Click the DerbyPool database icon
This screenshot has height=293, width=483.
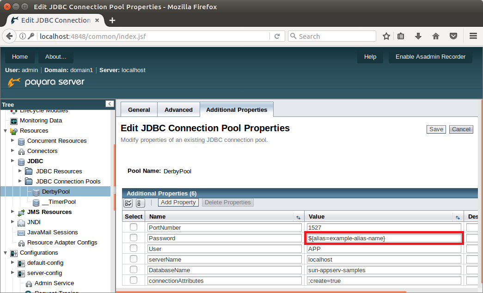36,192
